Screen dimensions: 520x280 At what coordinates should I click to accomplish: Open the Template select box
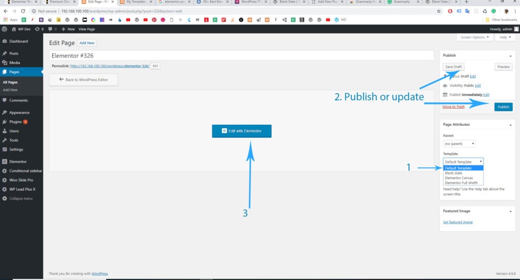[463, 162]
